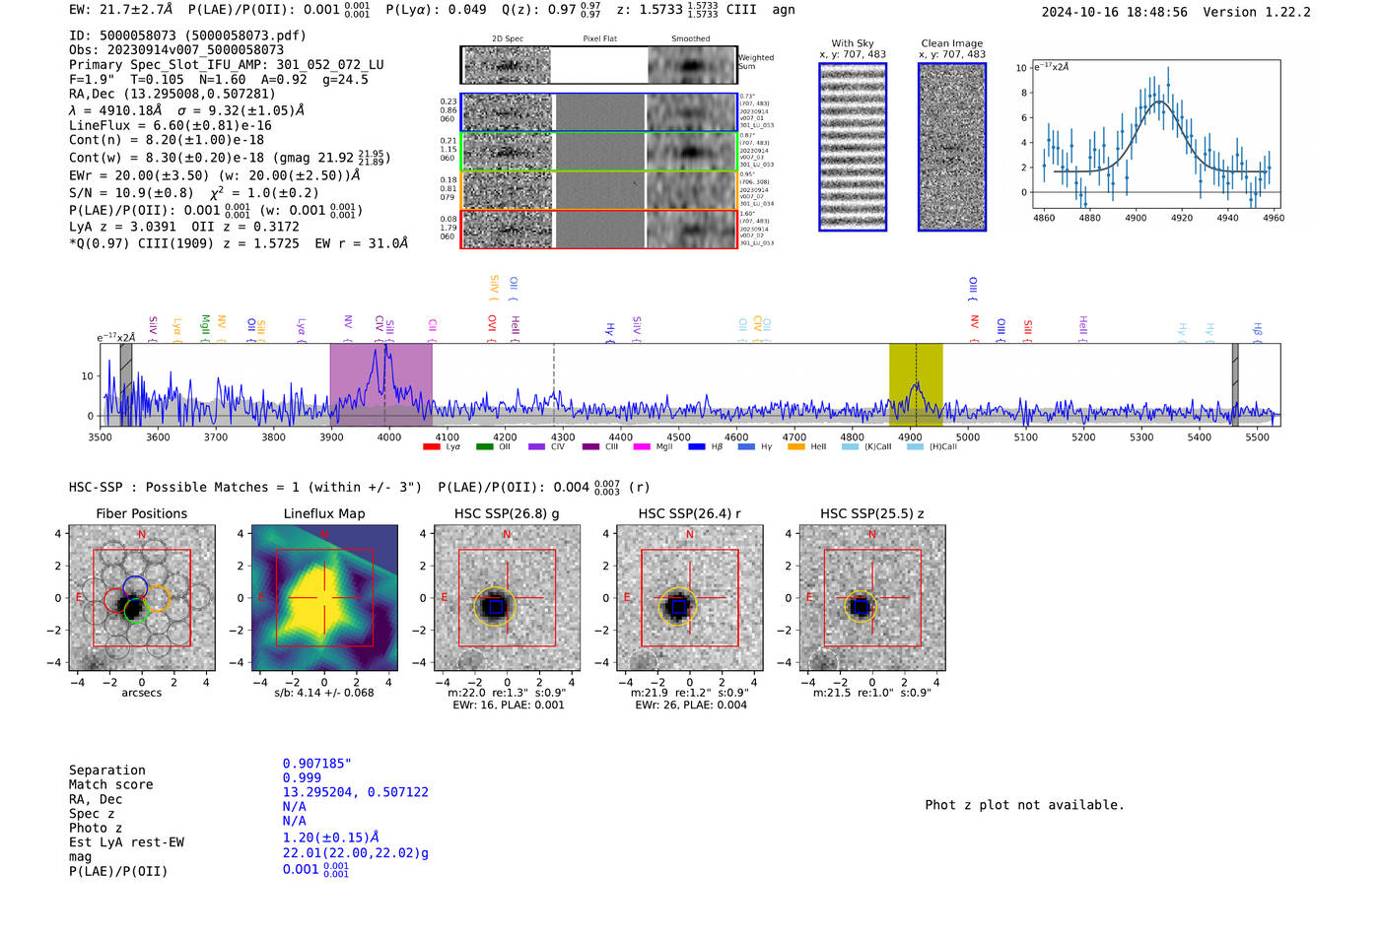Viewport: 1380px width, 939px height.
Task: Click the Pixel Flat column header
Action: (x=599, y=38)
